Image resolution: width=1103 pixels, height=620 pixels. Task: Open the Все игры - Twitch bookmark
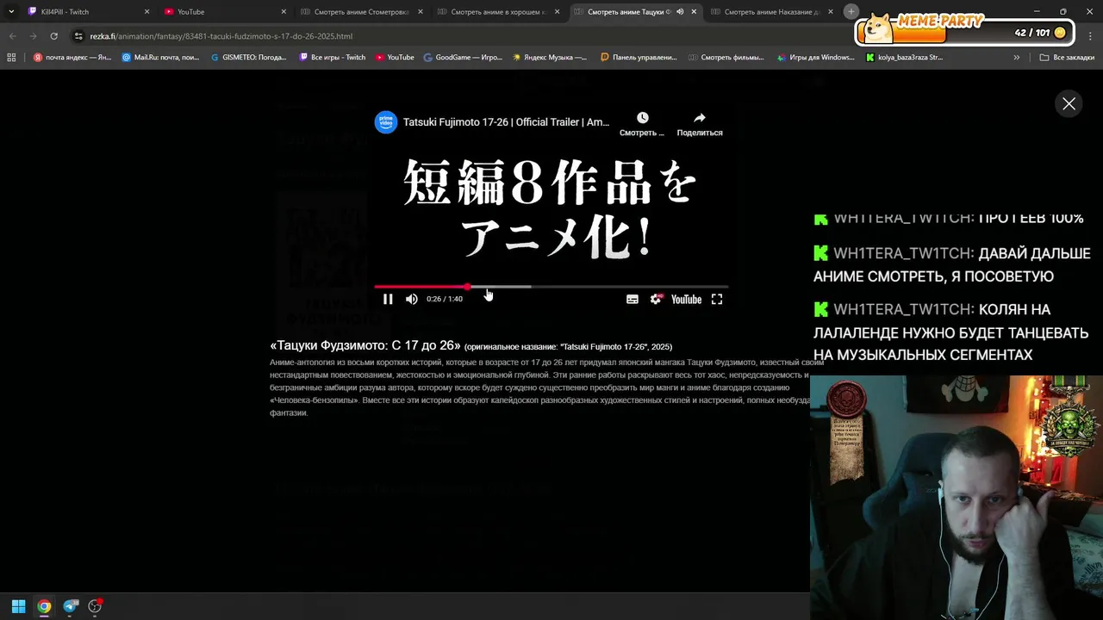[x=333, y=58]
